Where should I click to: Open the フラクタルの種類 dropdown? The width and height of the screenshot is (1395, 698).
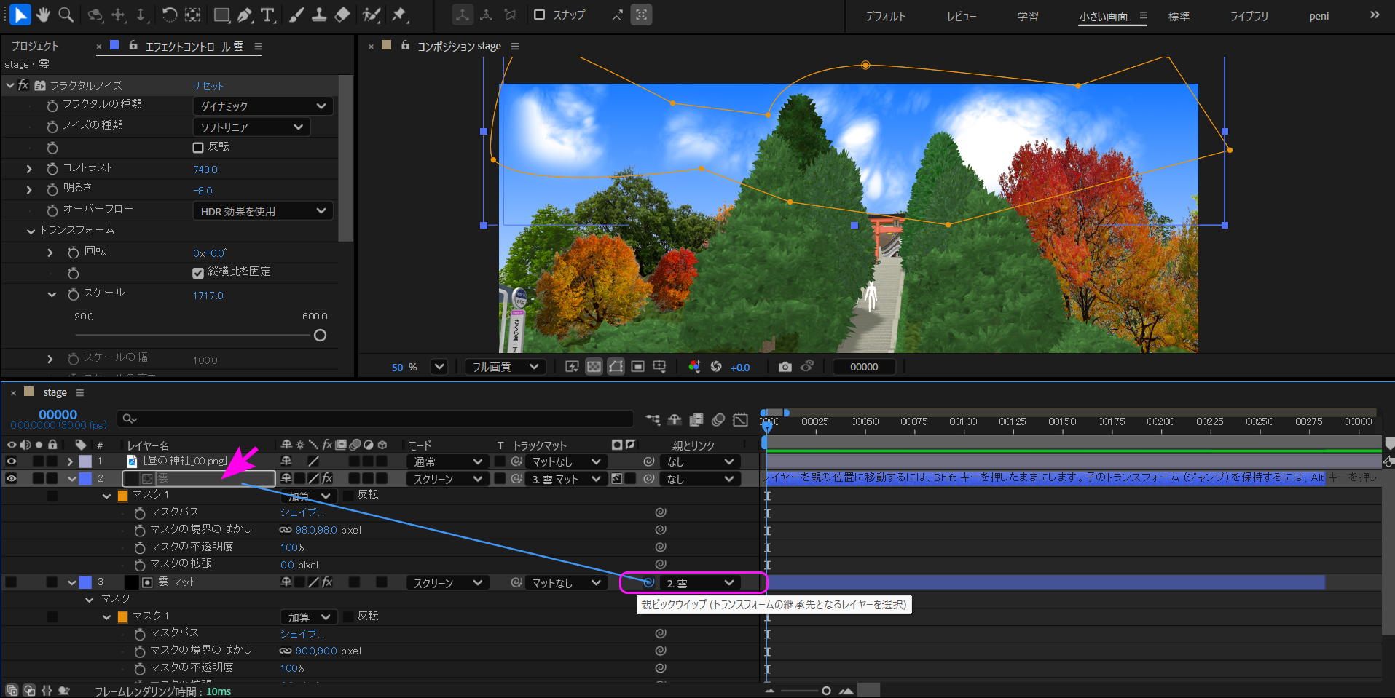pyautogui.click(x=263, y=106)
